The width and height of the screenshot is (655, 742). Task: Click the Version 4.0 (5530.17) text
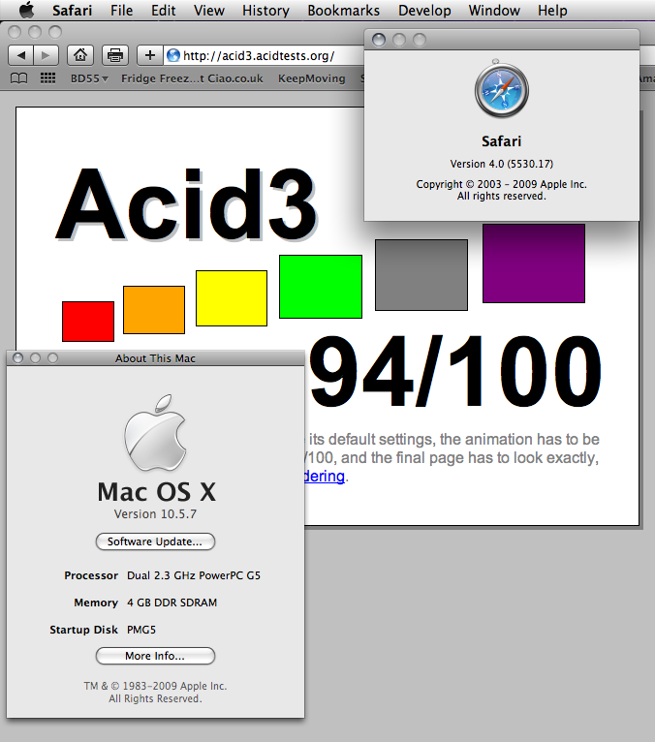(x=502, y=164)
